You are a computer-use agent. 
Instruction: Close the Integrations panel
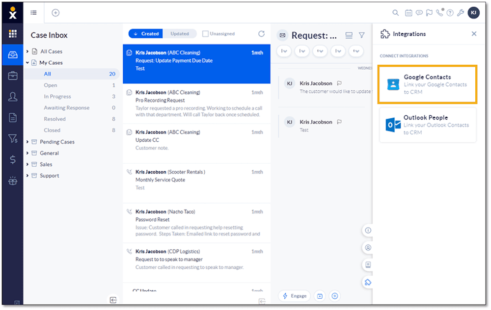[x=474, y=33]
